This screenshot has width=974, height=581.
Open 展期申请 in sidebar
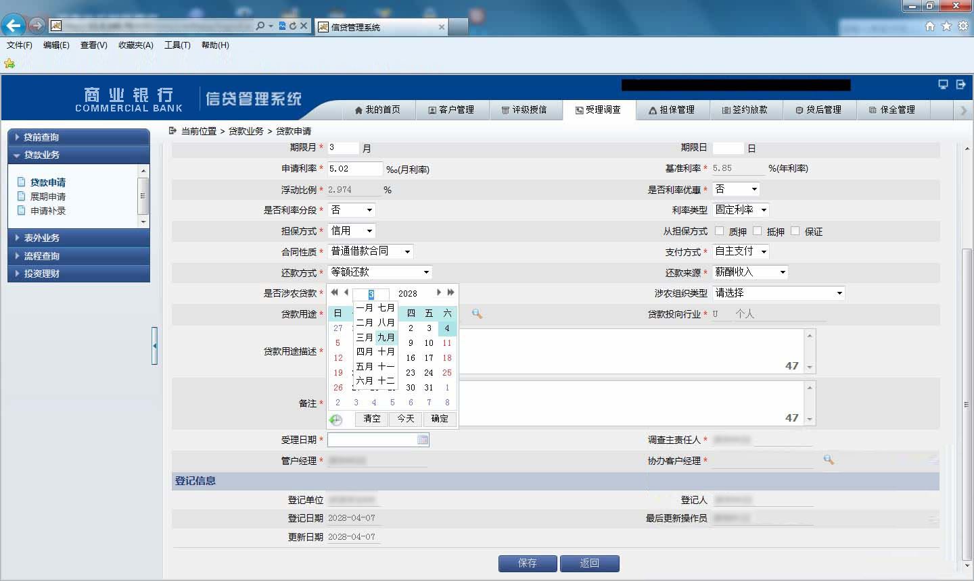[48, 197]
